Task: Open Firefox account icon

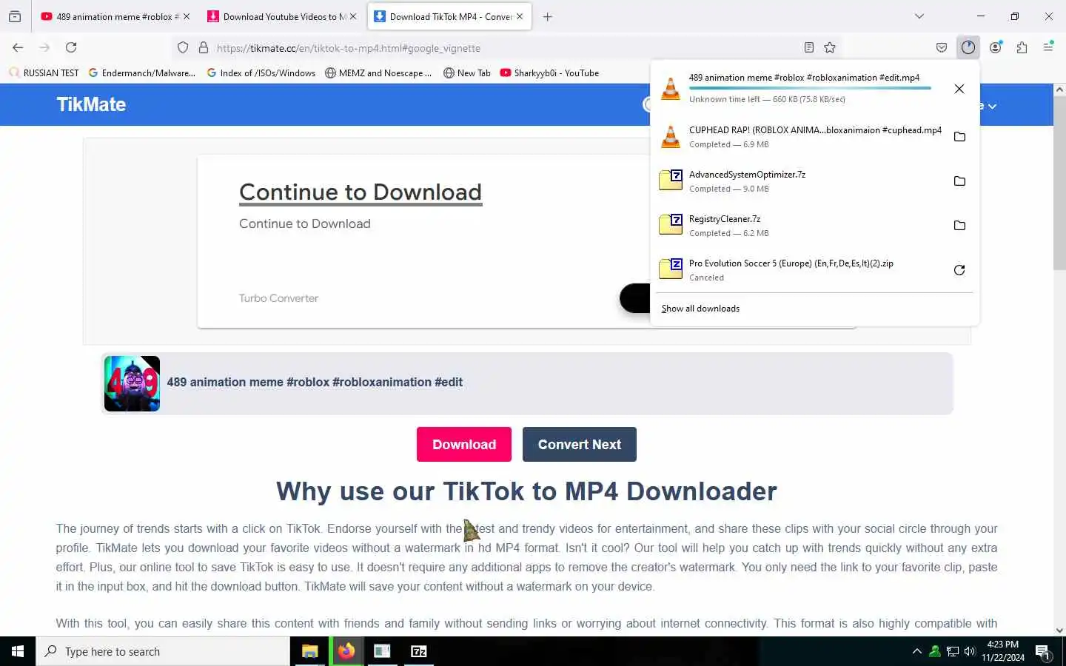Action: click(x=996, y=47)
